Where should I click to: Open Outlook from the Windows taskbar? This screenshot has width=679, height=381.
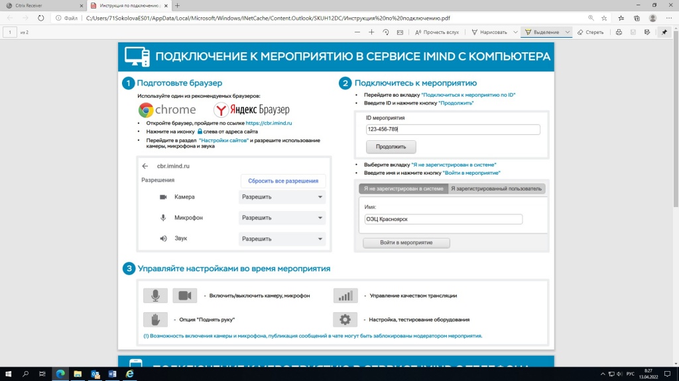[95, 374]
